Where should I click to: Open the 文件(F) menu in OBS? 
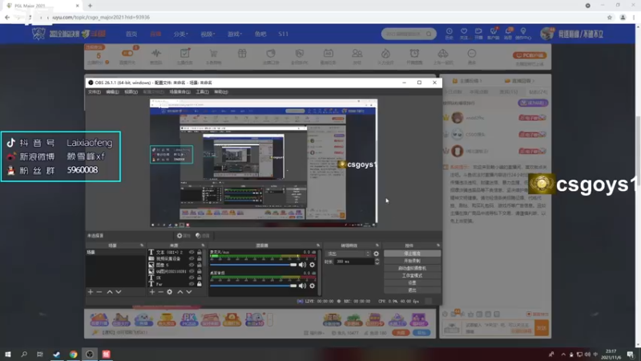tap(95, 92)
